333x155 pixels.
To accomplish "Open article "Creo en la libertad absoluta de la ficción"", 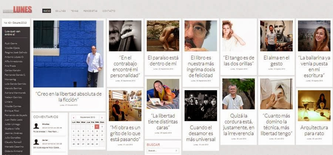I will [x=68, y=97].
